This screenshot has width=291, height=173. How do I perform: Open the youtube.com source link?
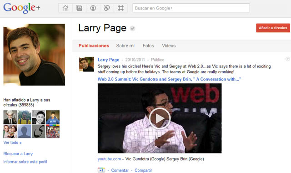tap(109, 159)
